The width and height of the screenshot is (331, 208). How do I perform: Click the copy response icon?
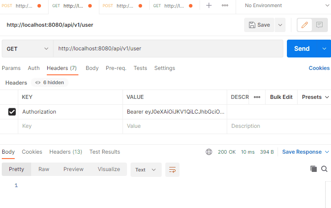(314, 169)
